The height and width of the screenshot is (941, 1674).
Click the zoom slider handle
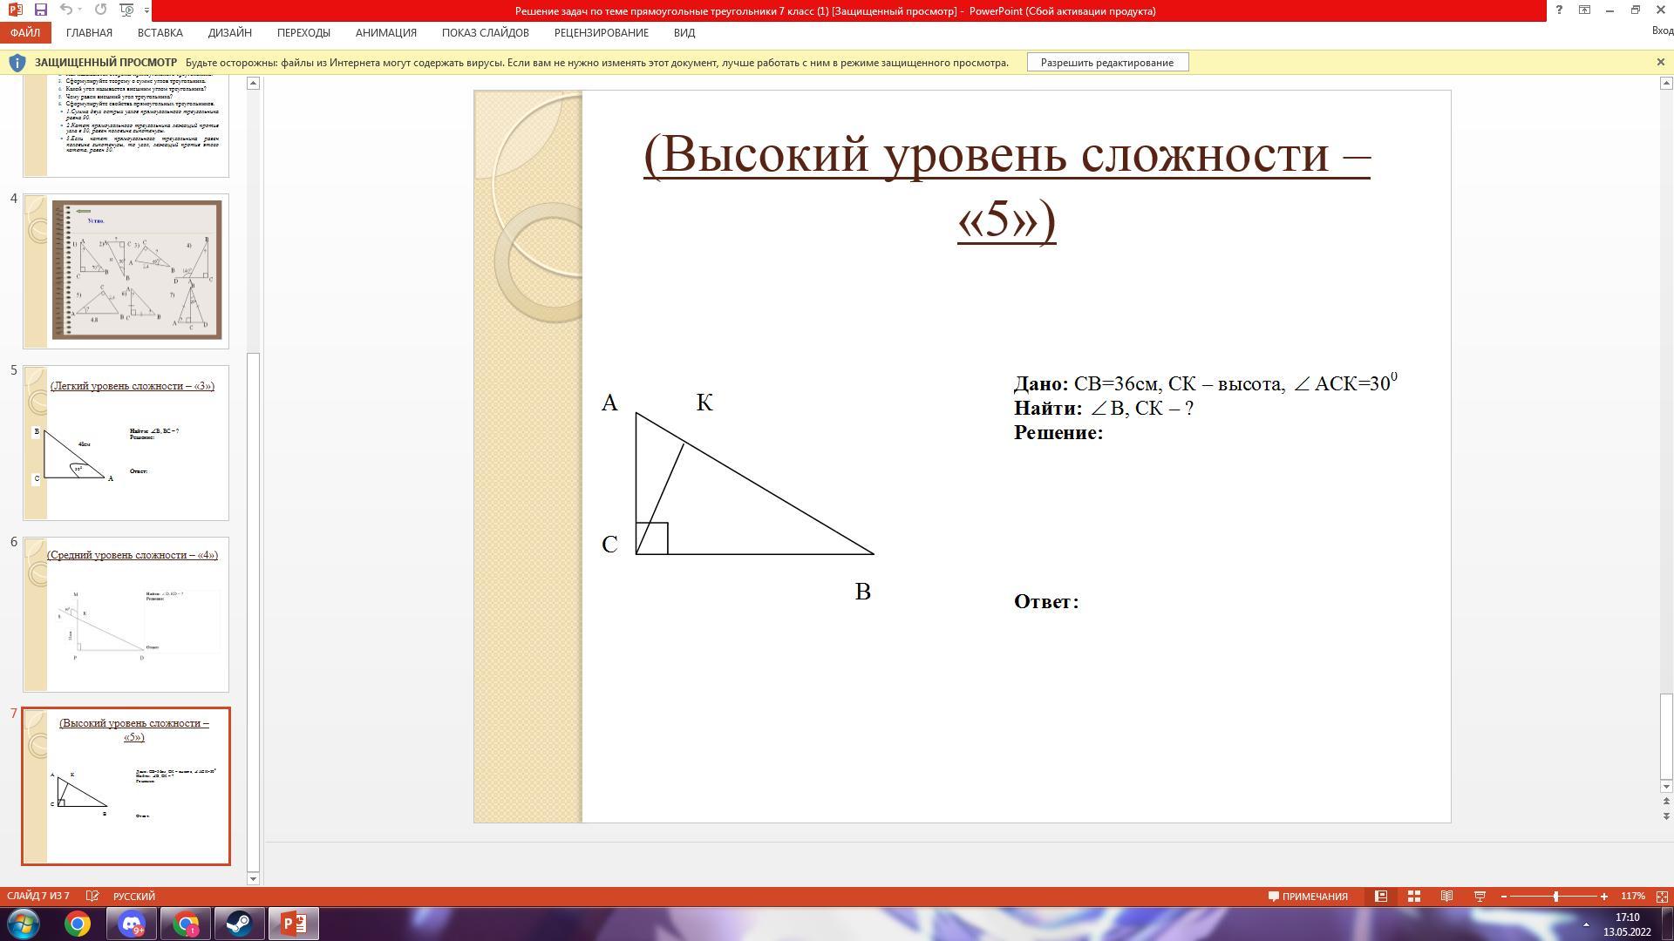click(x=1555, y=896)
